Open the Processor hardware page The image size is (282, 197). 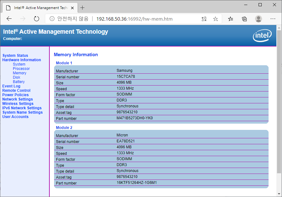21,69
